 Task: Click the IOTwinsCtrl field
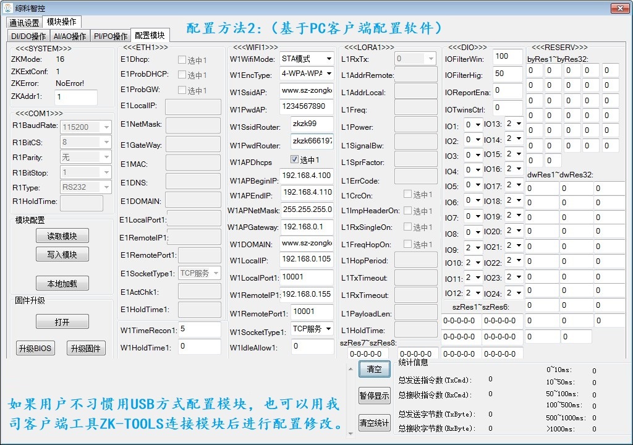pos(508,108)
